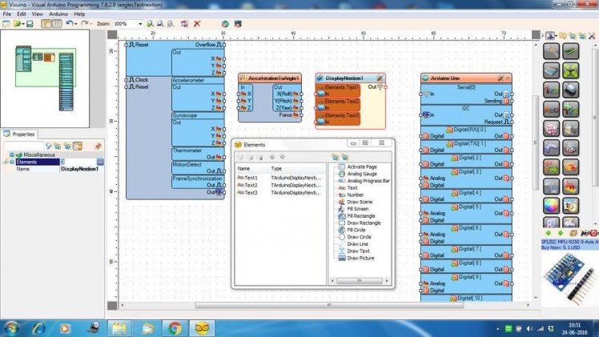
Task: Open the View menu
Action: [37, 14]
